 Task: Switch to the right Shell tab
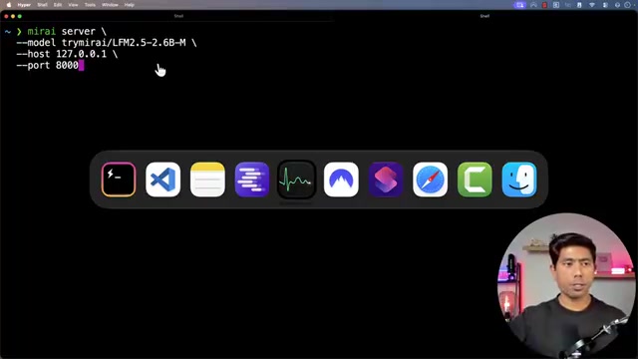click(484, 16)
